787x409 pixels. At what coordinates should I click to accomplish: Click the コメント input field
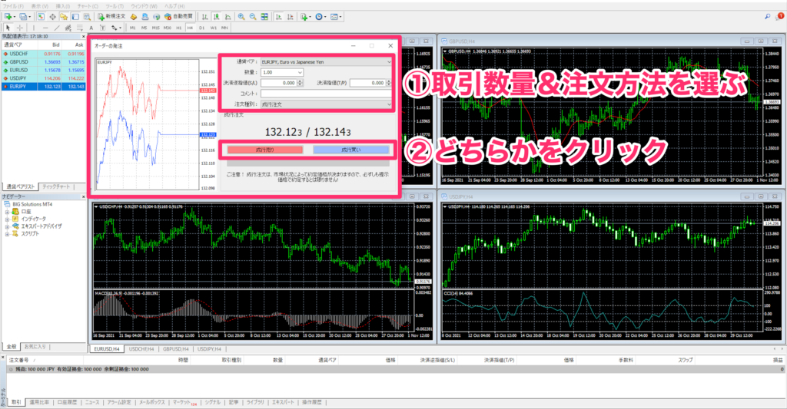326,93
